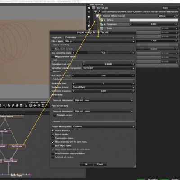Open the Polygon winding order dropdown
Screen dimensions: 180x180
(103, 126)
